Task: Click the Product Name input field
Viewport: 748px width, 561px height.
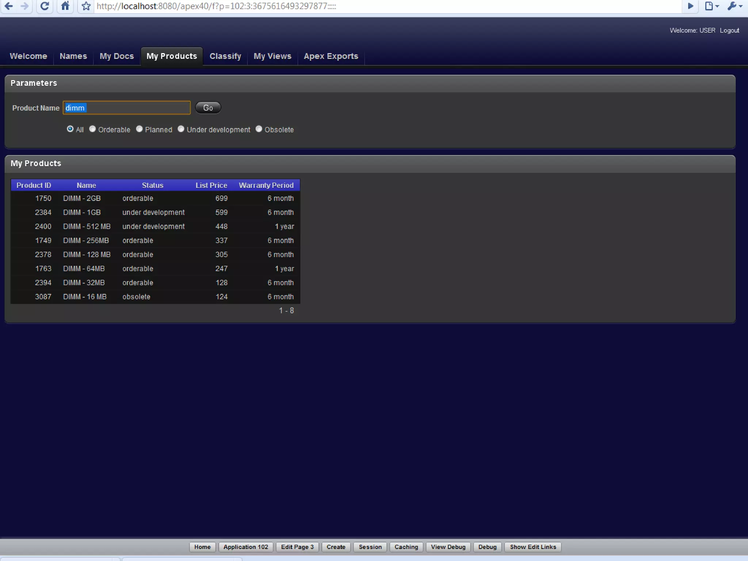Action: pyautogui.click(x=126, y=108)
